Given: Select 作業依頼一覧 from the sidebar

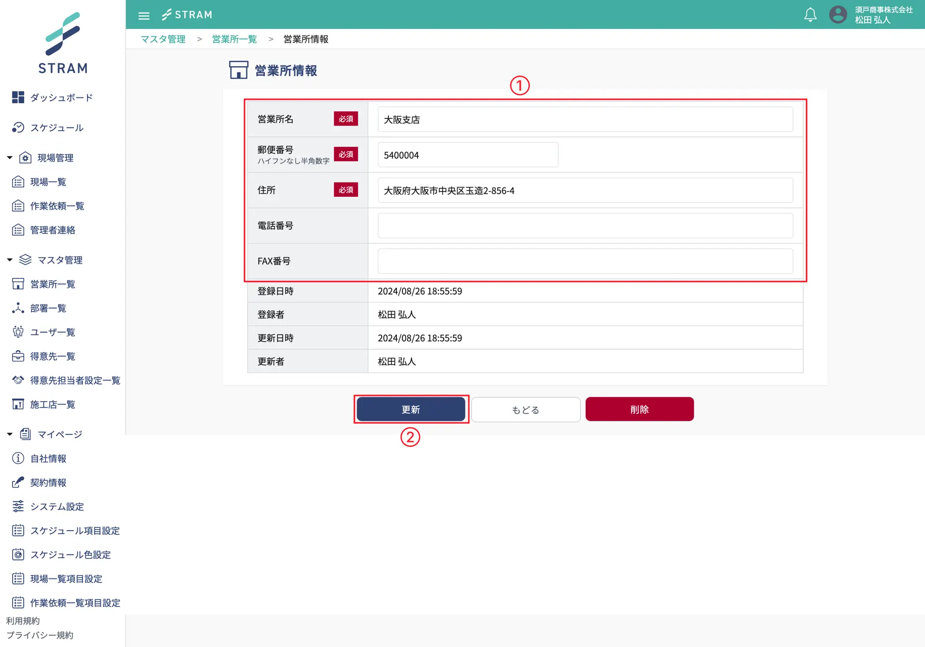Looking at the screenshot, I should (x=57, y=206).
